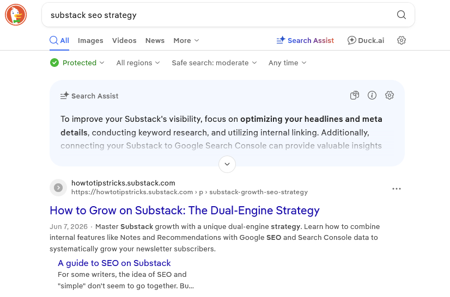Click the 'Jun 7, 2026' date text
Screen dimensions: 450x297
click(69, 227)
